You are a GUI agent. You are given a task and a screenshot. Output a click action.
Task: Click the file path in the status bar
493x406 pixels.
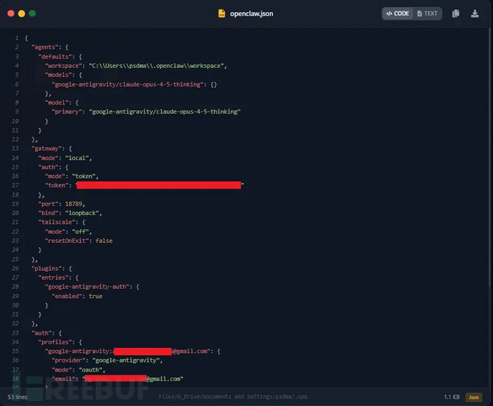click(x=234, y=397)
